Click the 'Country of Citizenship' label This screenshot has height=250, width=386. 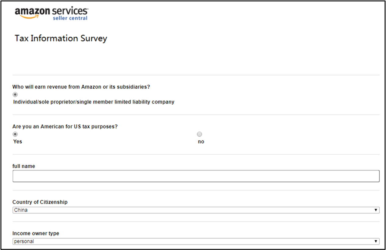(x=40, y=202)
